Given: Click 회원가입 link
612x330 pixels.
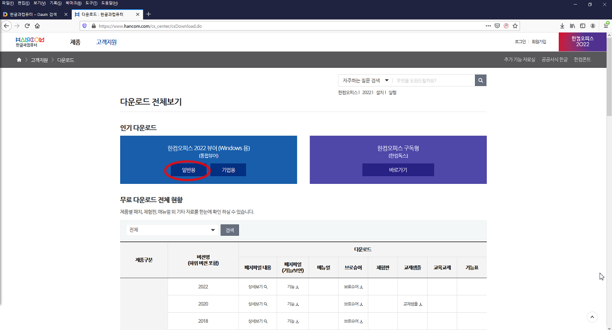Looking at the screenshot, I should [x=539, y=42].
